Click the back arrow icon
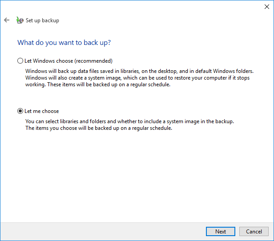This screenshot has width=274, height=241. tap(7, 20)
